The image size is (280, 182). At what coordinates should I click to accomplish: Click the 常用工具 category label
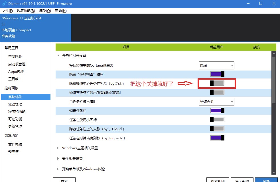tap(11, 48)
